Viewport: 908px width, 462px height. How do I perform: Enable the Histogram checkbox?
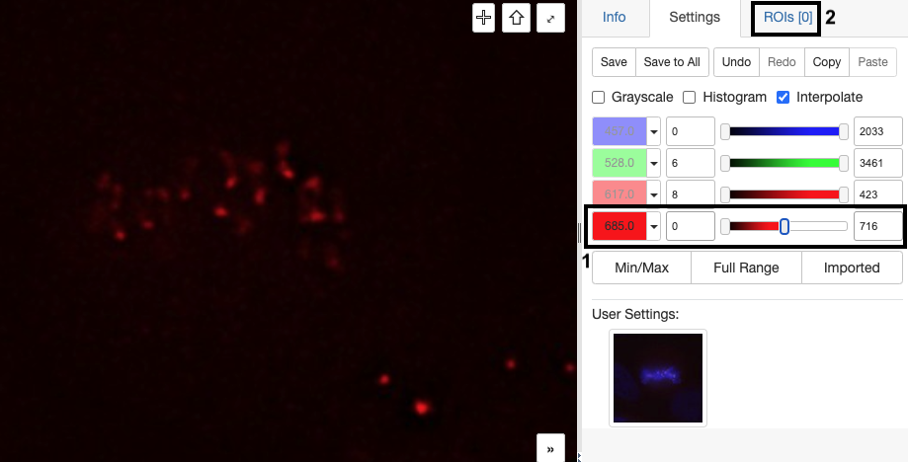(x=689, y=97)
